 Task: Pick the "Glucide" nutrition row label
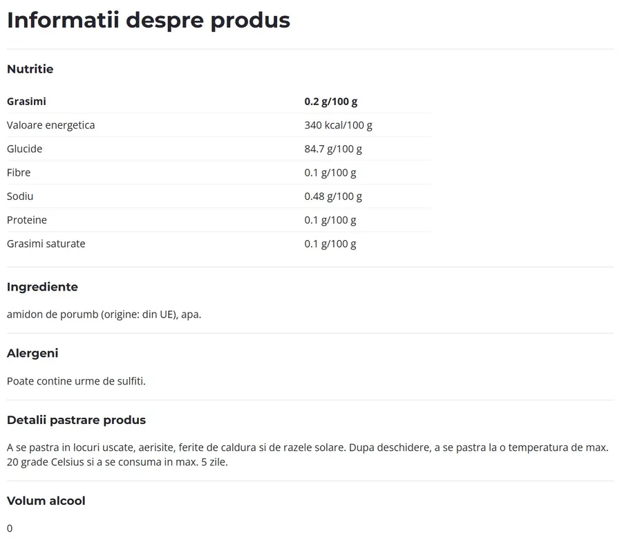pyautogui.click(x=24, y=149)
